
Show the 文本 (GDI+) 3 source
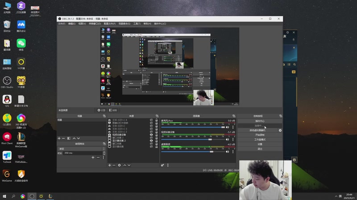tap(151, 129)
